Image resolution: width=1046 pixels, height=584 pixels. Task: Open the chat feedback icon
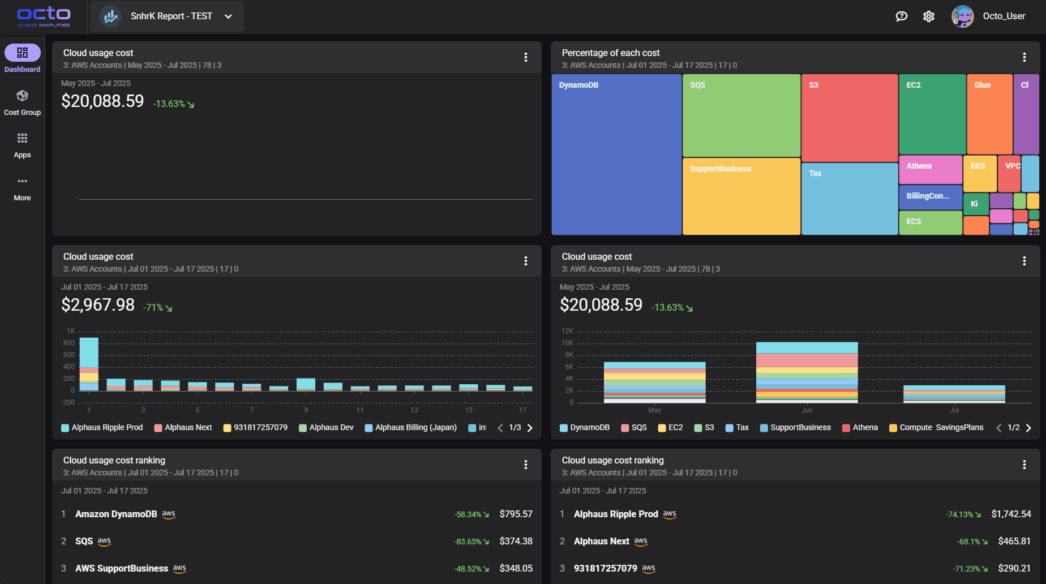tap(902, 16)
